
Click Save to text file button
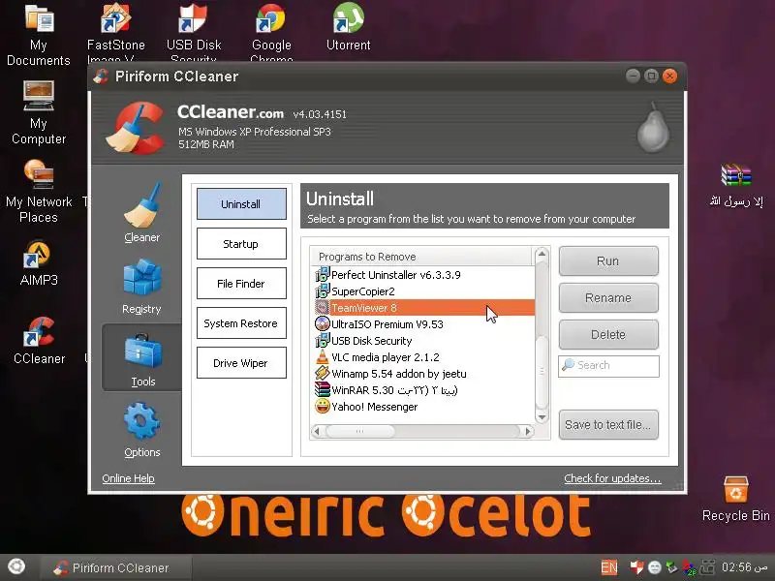point(608,424)
